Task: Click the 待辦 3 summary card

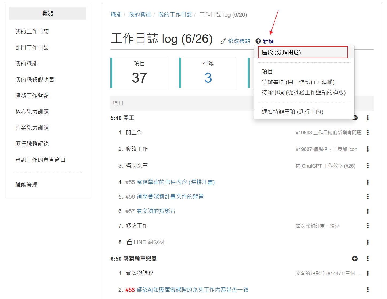Action: [208, 73]
